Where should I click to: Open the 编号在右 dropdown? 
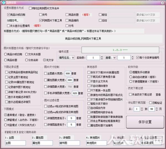coord(67,58)
